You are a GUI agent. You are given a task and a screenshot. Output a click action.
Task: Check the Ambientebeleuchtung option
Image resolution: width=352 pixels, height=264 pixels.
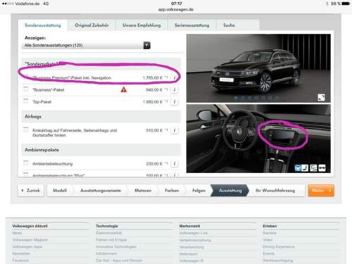click(x=26, y=163)
